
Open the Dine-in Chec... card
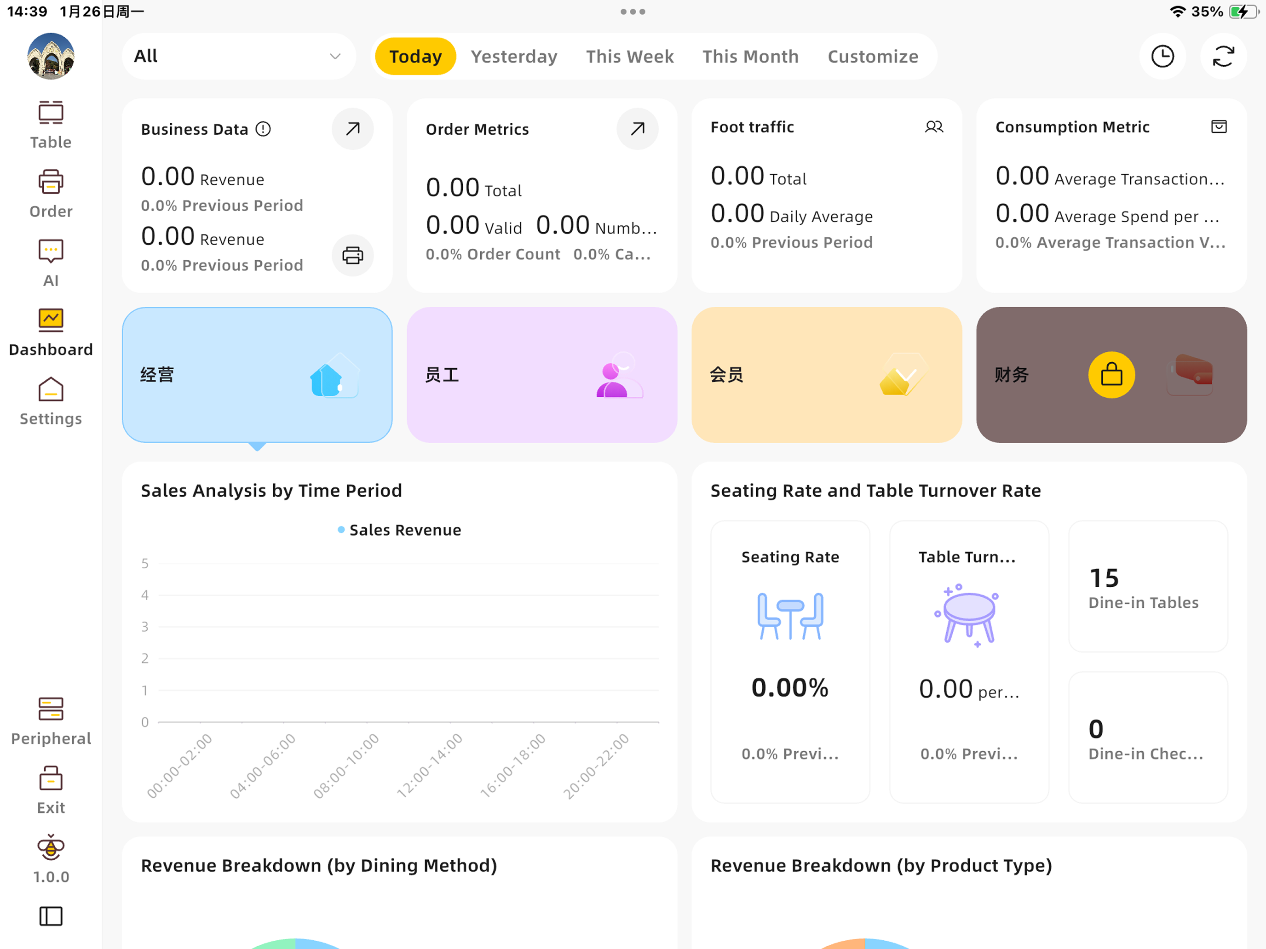click(x=1148, y=737)
